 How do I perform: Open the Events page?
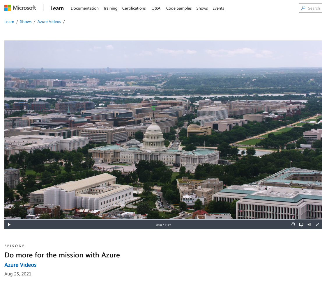click(218, 8)
